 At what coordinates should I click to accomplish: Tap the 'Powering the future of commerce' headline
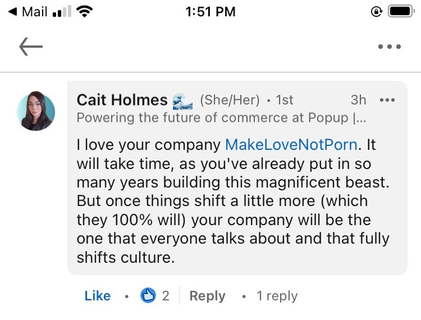pos(221,118)
